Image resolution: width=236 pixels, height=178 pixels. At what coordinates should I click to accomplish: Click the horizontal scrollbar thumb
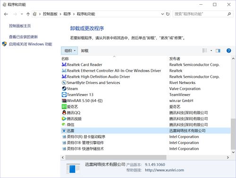coord(116,157)
